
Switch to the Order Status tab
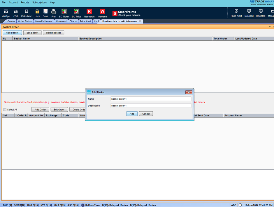pyautogui.click(x=25, y=22)
